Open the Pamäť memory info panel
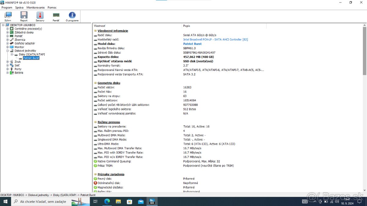This screenshot has height=206, width=367. [x=56, y=16]
